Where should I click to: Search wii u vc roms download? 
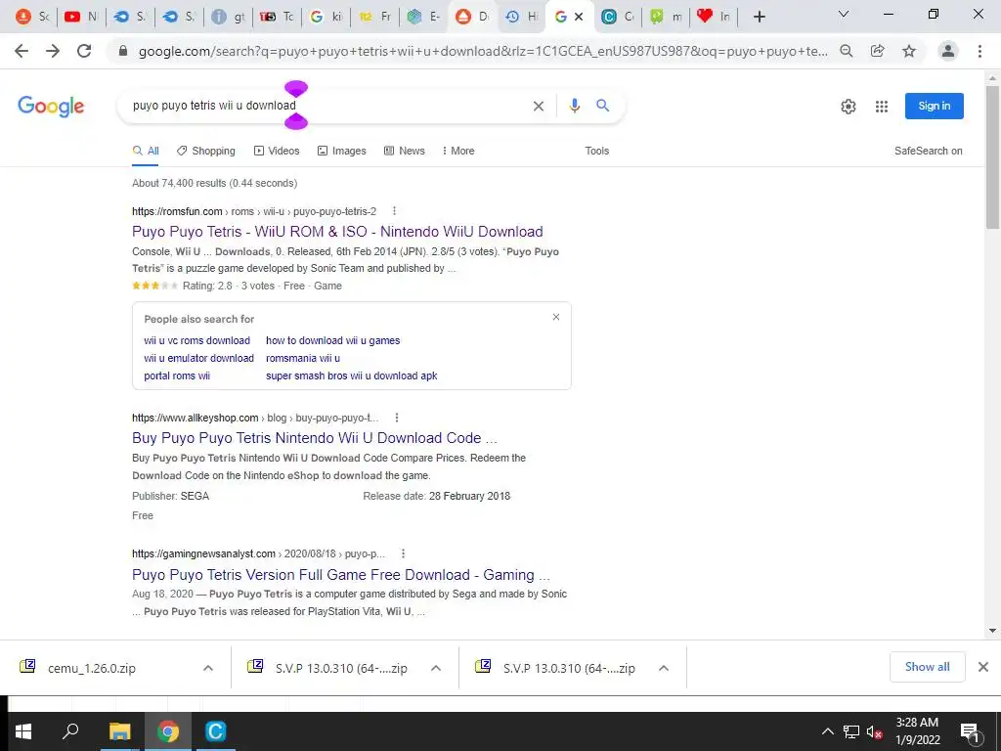196,341
